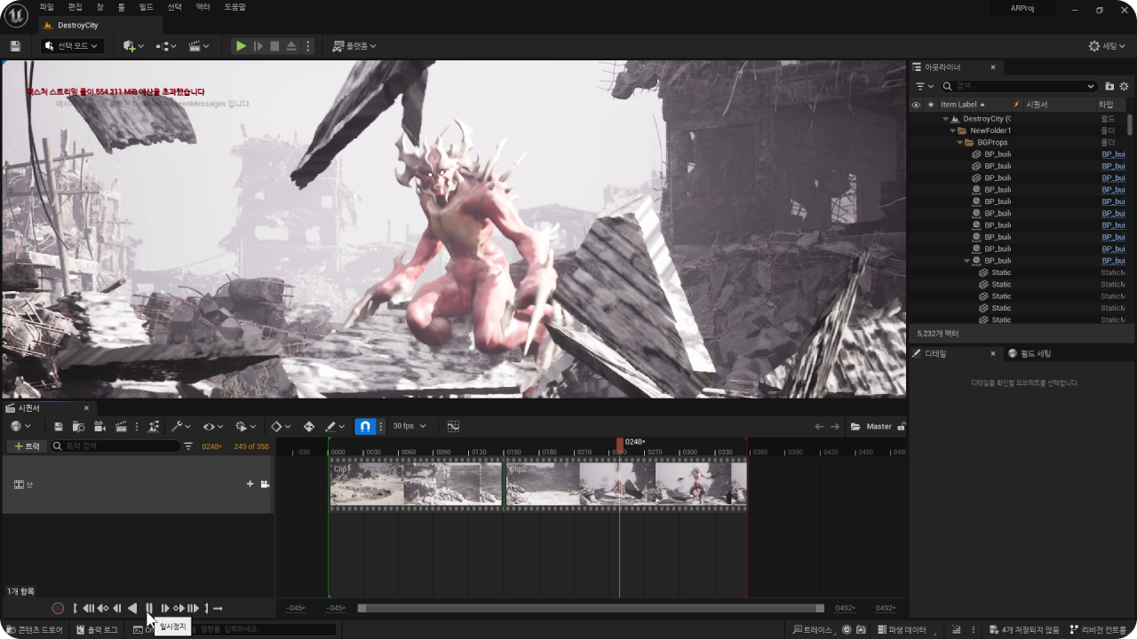The height and width of the screenshot is (639, 1137).
Task: Open the add content dropdown with the plus cube
Action: pos(131,46)
